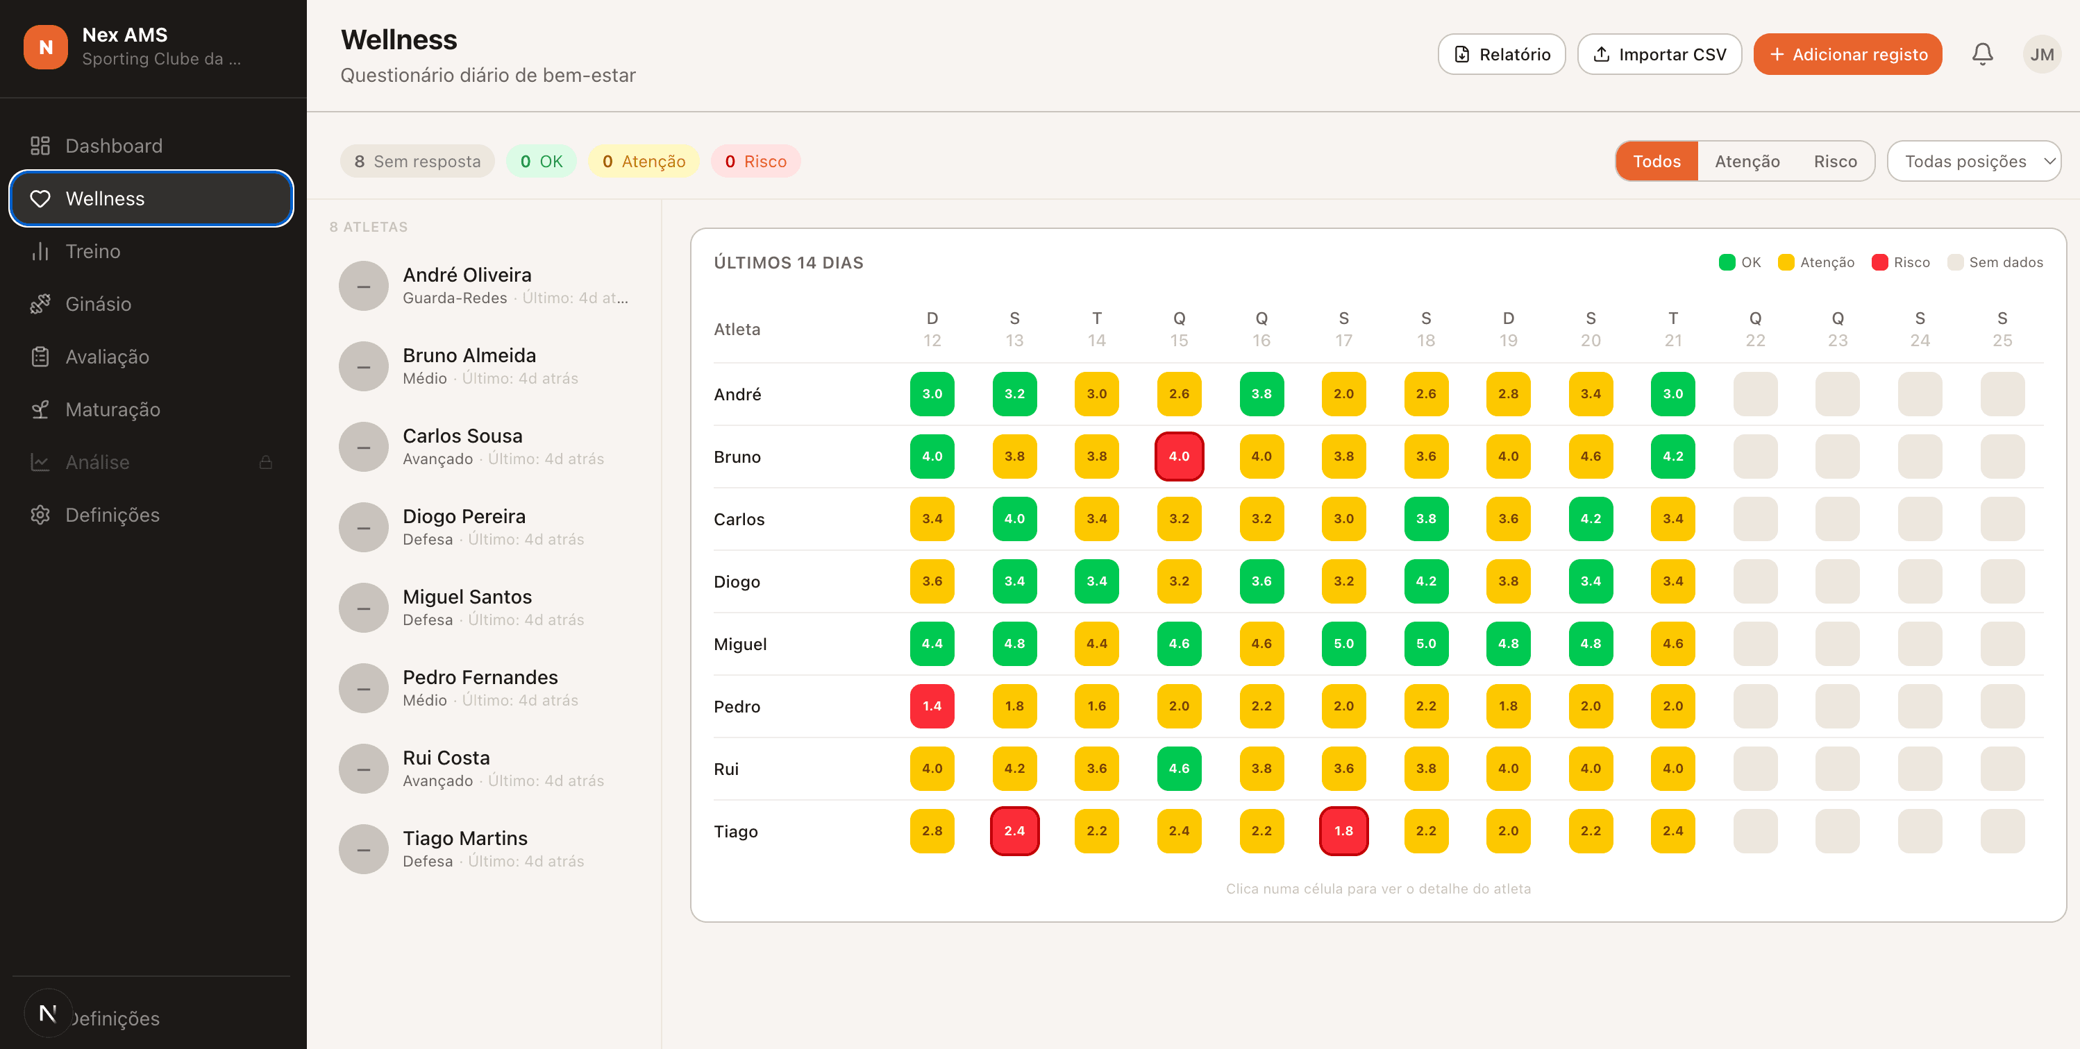2080x1049 pixels.
Task: Click the Nex AMS logo badge
Action: point(45,46)
